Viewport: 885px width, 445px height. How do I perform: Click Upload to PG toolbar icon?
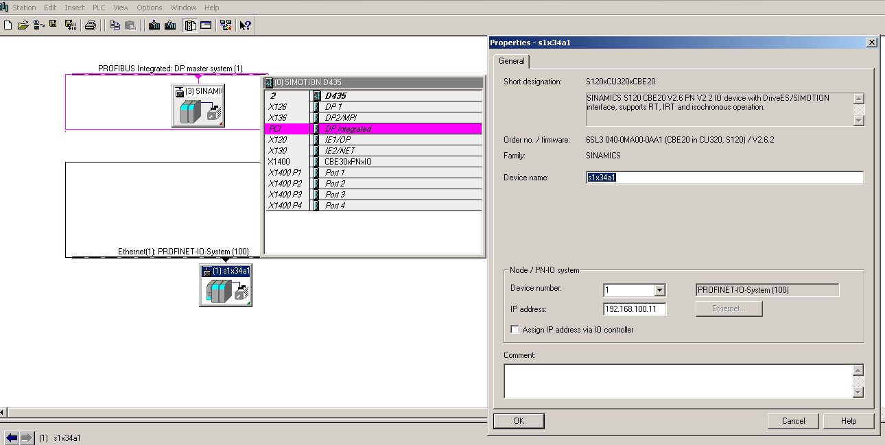pos(170,25)
